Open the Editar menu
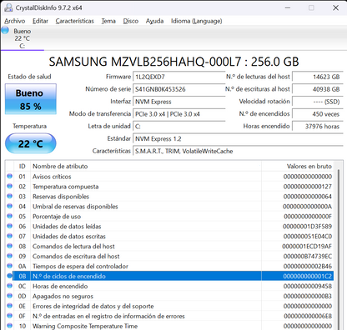 tap(40, 21)
